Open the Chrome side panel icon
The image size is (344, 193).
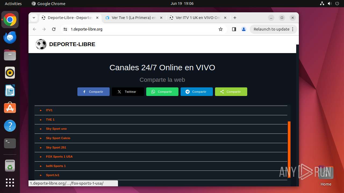[x=234, y=29]
